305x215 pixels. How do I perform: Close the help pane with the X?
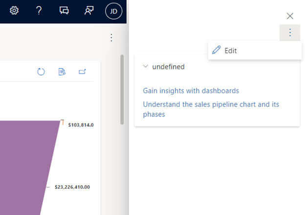(x=290, y=16)
